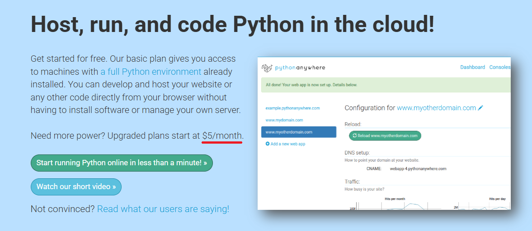Select www.mydomain.com in the sidebar list
532x231 pixels.
click(x=284, y=120)
